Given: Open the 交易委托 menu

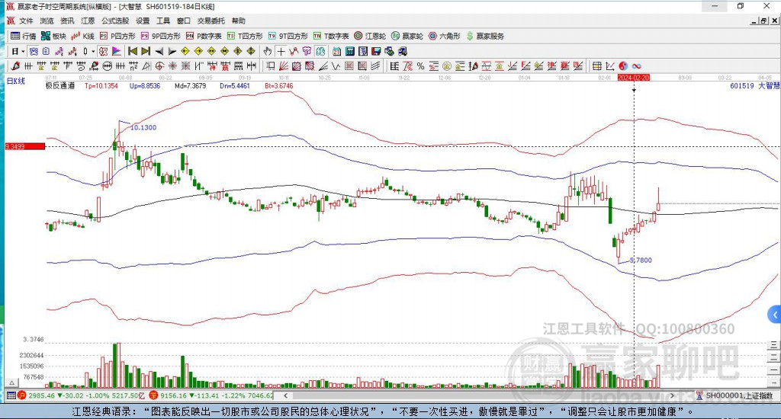Looking at the screenshot, I should click(211, 21).
